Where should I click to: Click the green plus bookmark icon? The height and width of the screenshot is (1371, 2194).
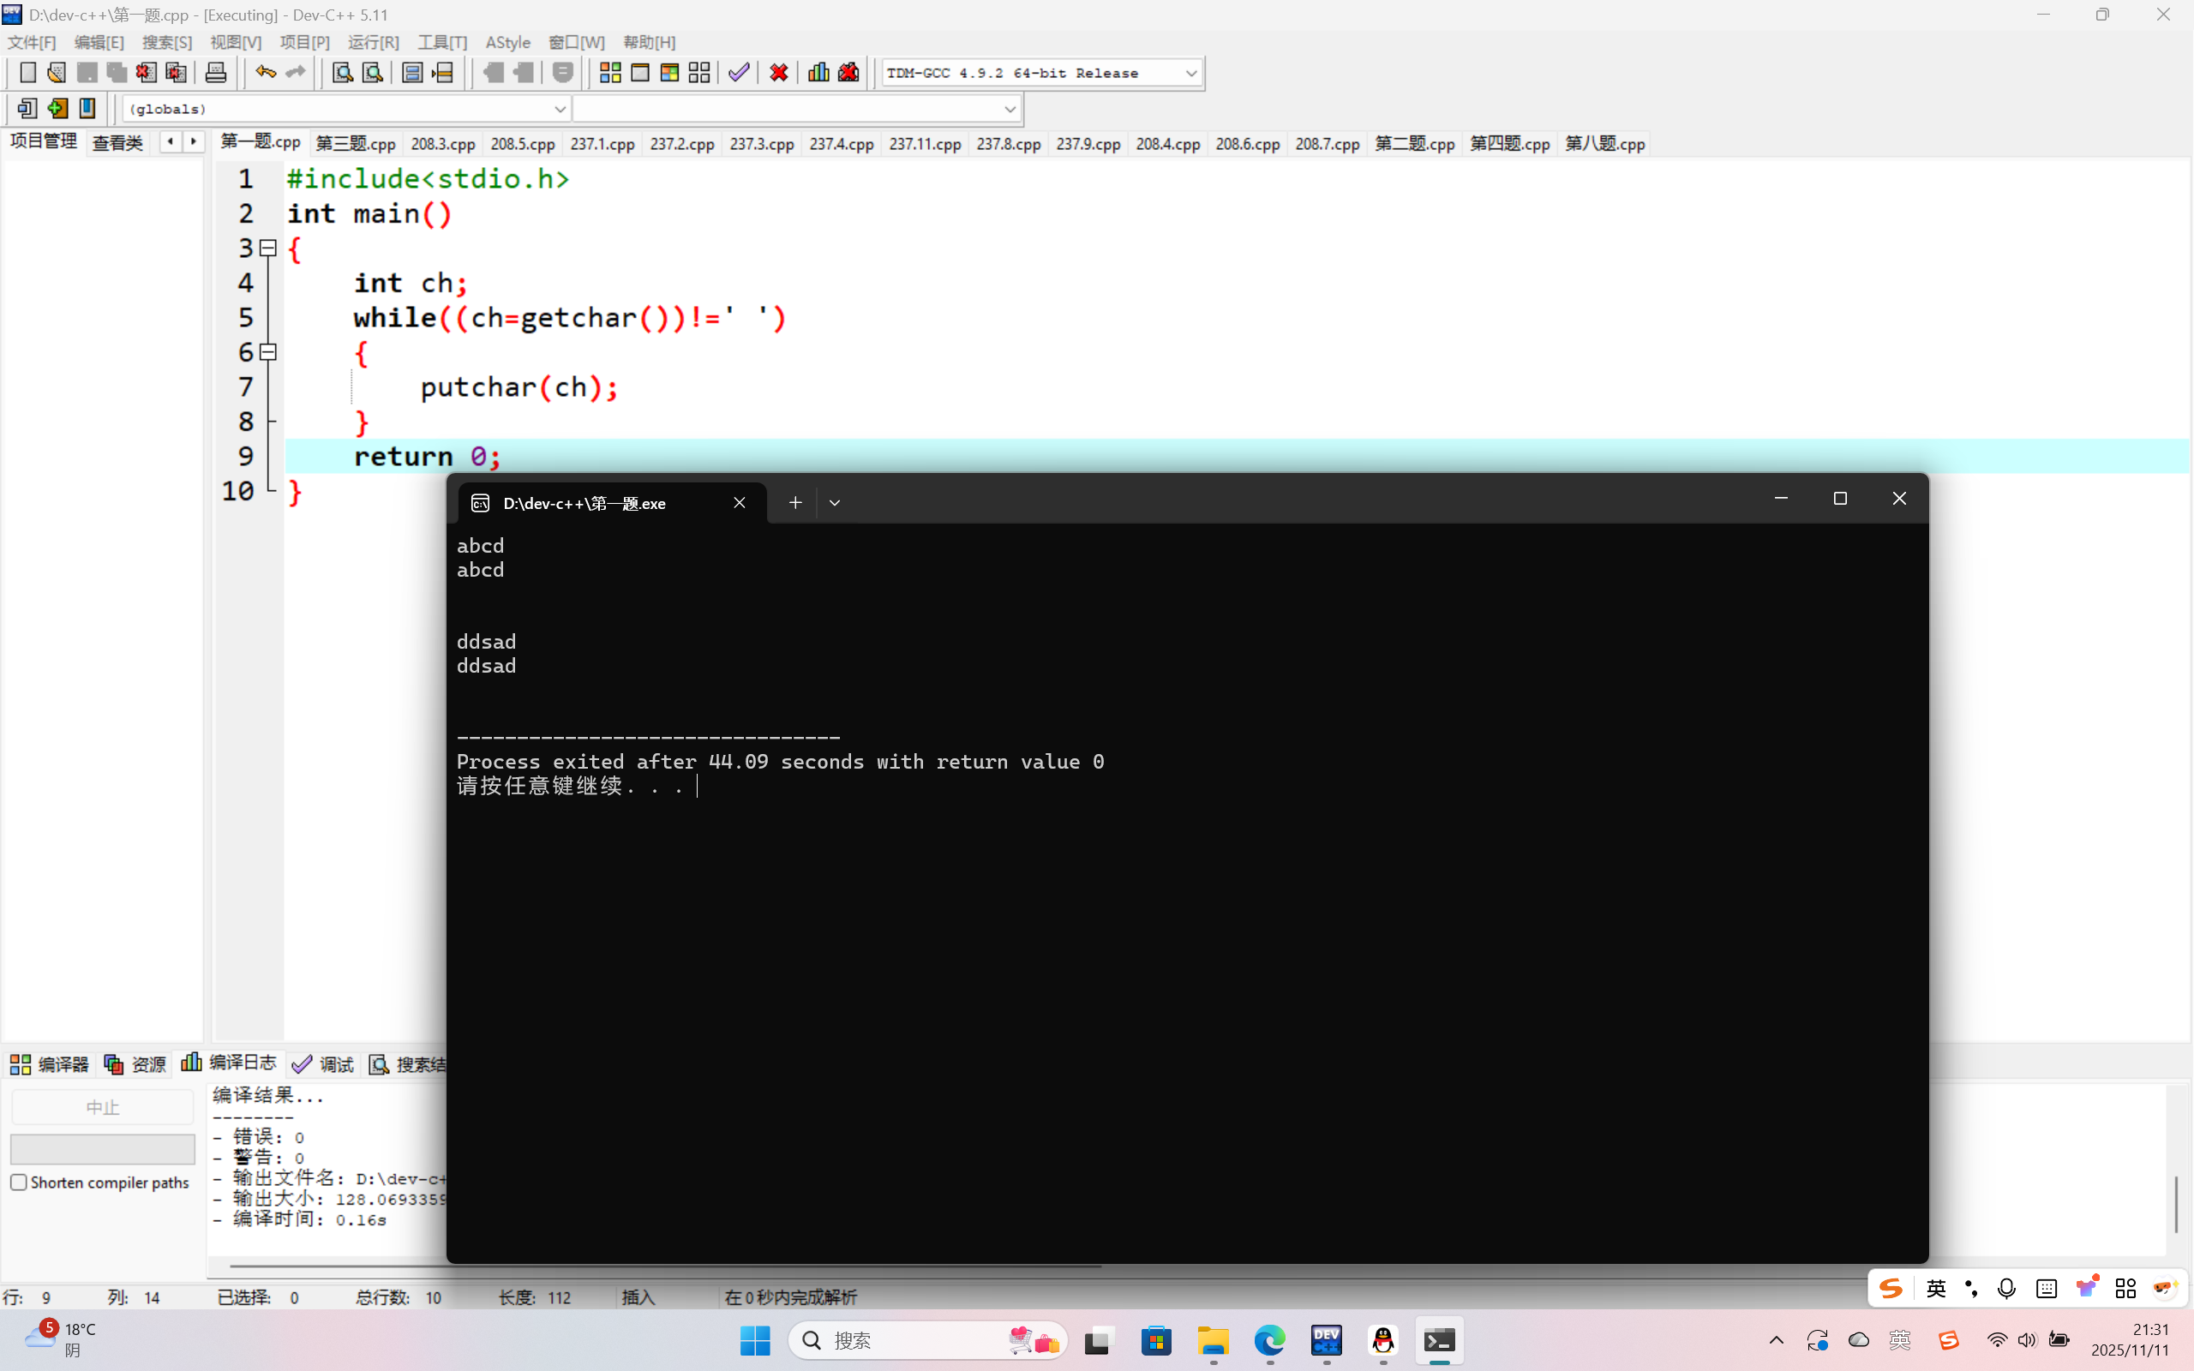coord(57,109)
